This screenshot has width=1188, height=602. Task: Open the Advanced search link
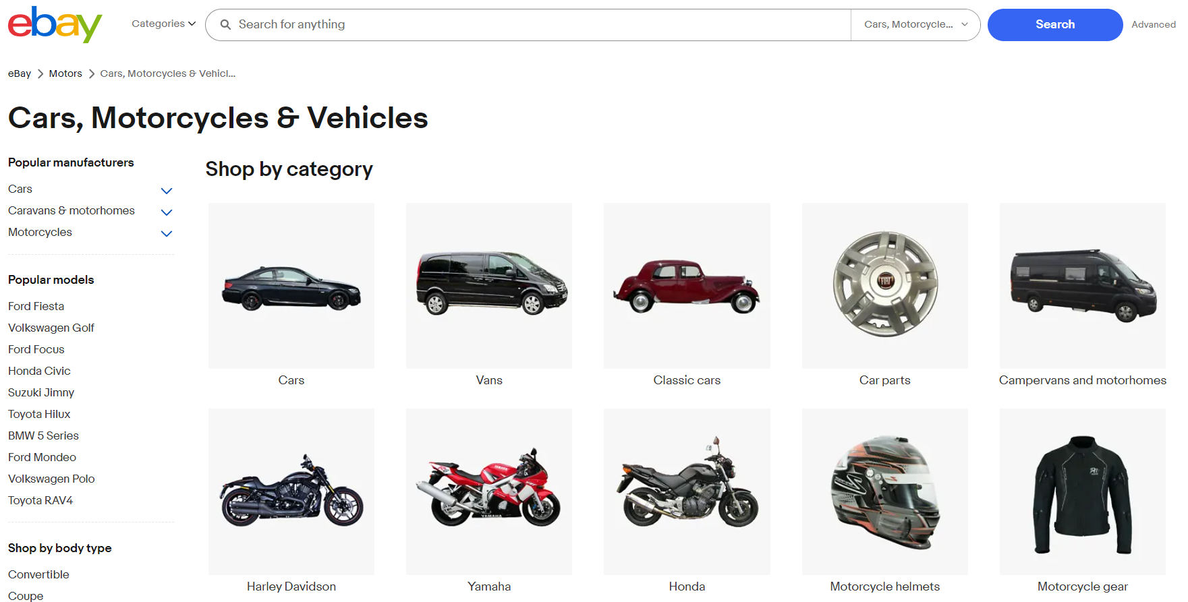coord(1154,24)
